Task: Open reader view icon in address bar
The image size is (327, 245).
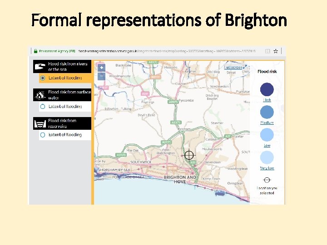Action: [268, 51]
